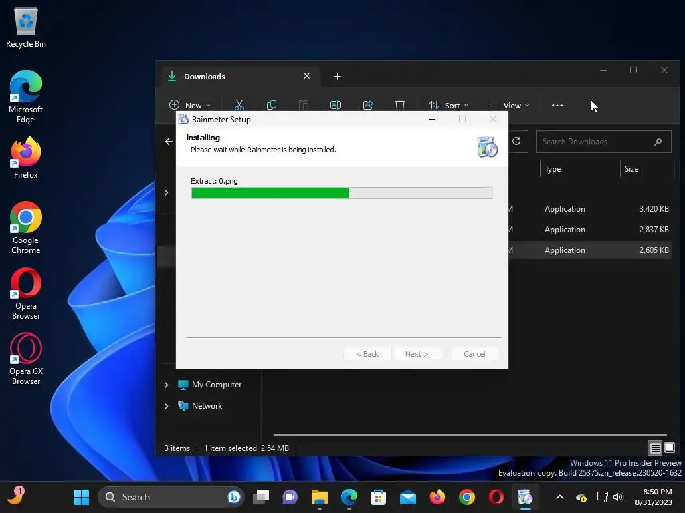Viewport: 685px width, 513px height.
Task: Go back with Explorer's left arrow
Action: (169, 142)
